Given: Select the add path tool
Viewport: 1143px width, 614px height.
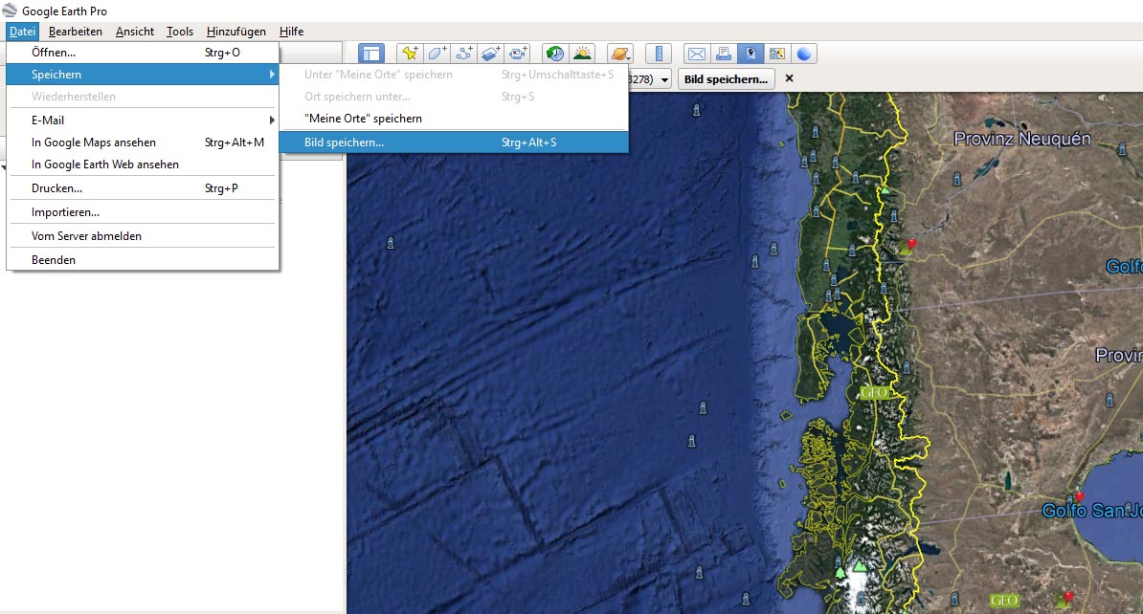Looking at the screenshot, I should [x=464, y=54].
